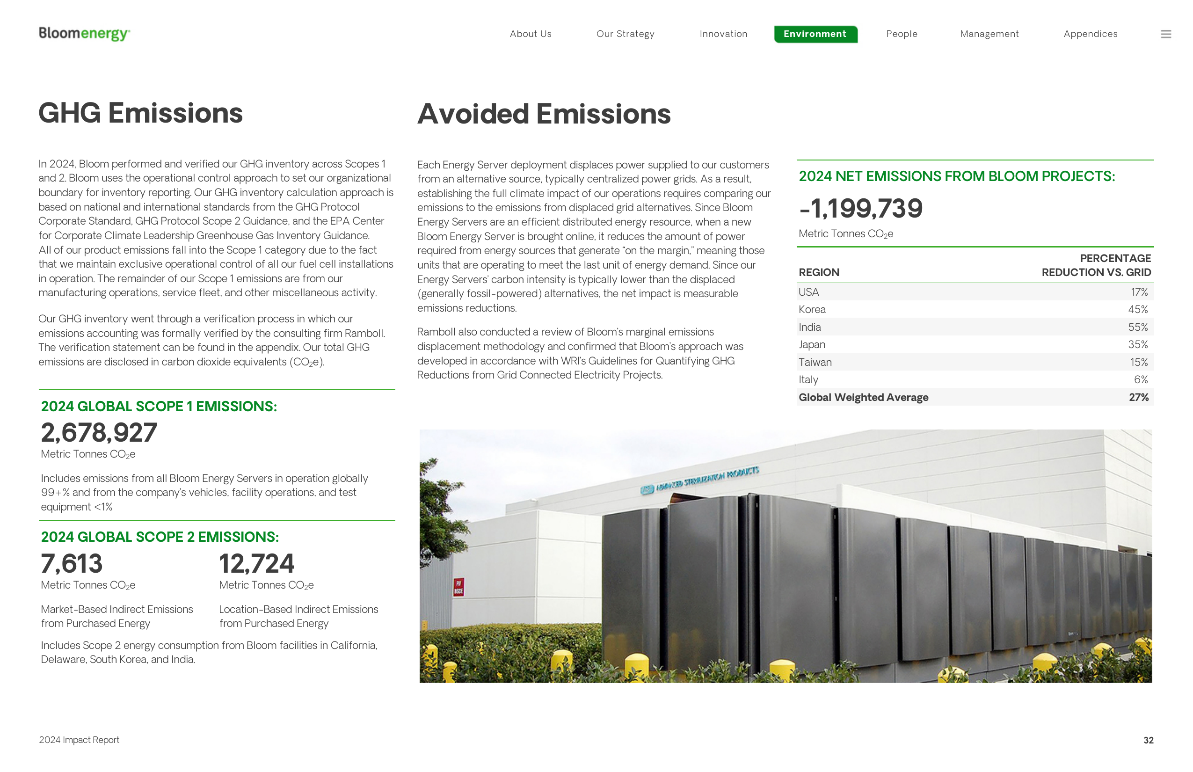Click the Global Weighted Average row
Screen dimensions: 1193x772
(x=975, y=397)
